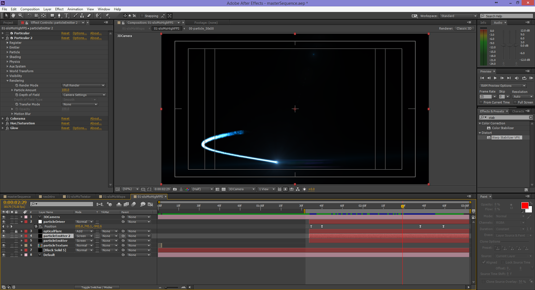Hide the 3DCamera layer eye toggle
This screenshot has height=290, width=535.
pos(4,217)
